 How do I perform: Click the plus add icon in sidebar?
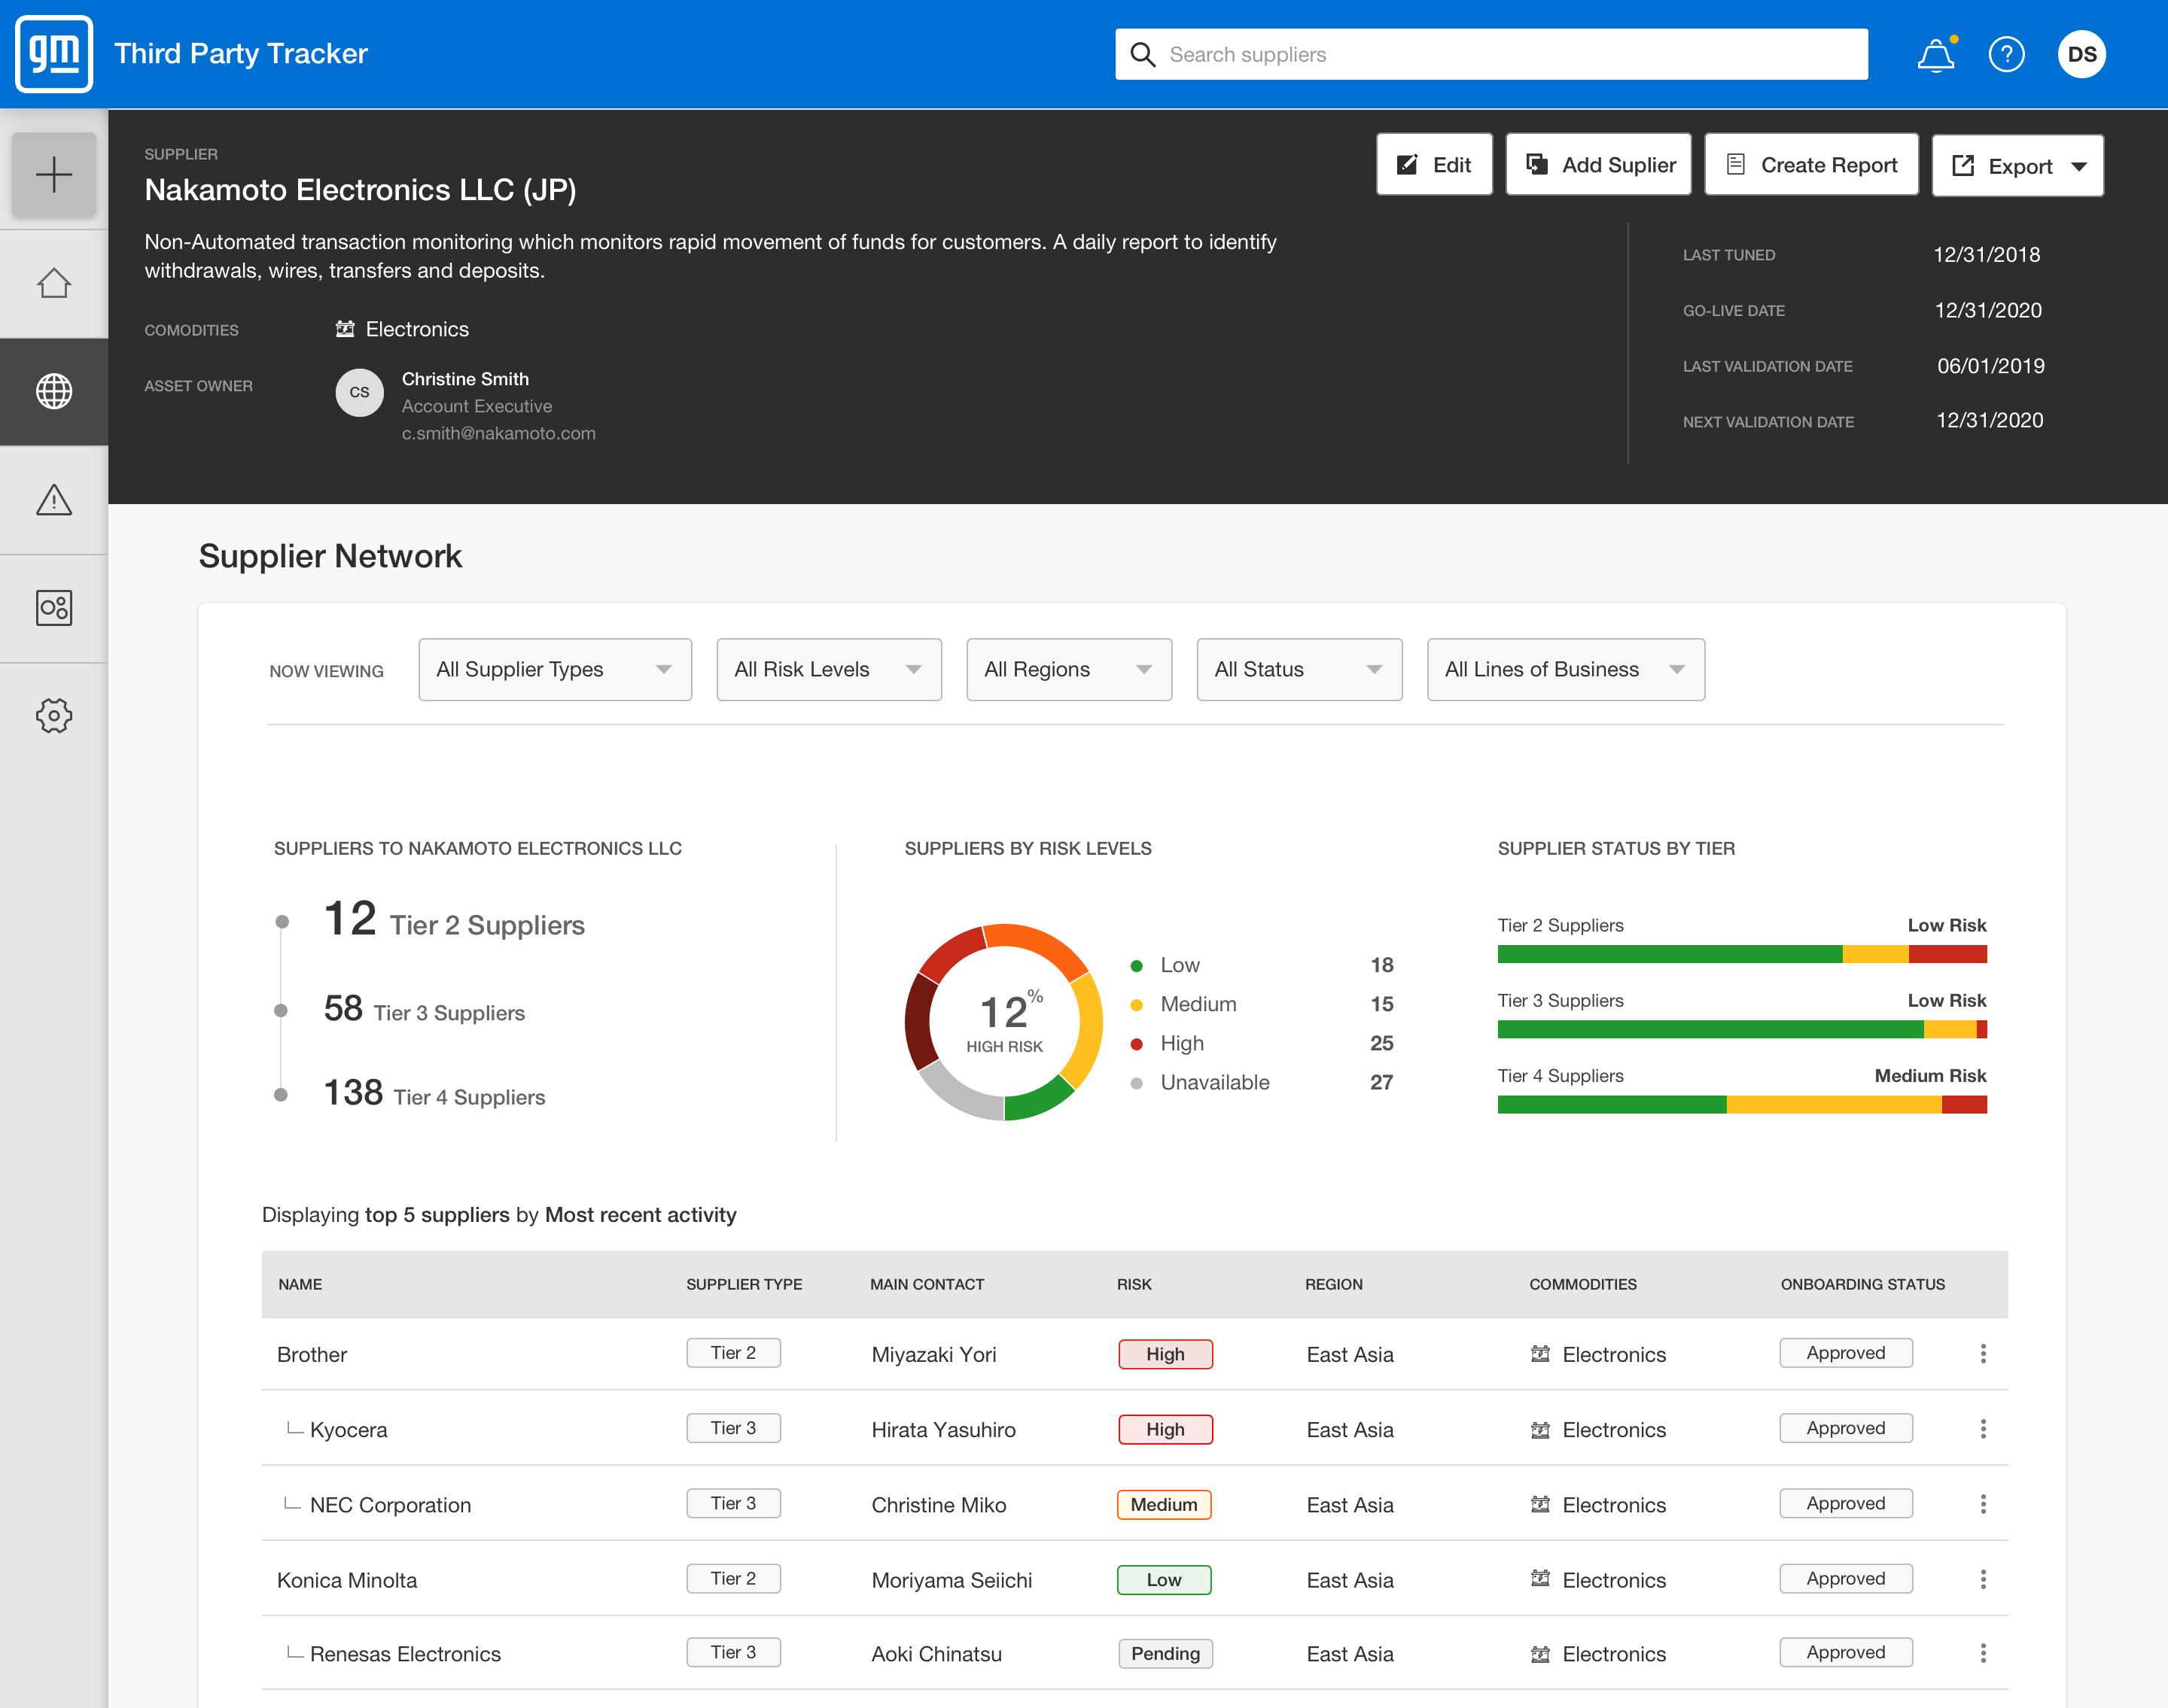(x=54, y=175)
